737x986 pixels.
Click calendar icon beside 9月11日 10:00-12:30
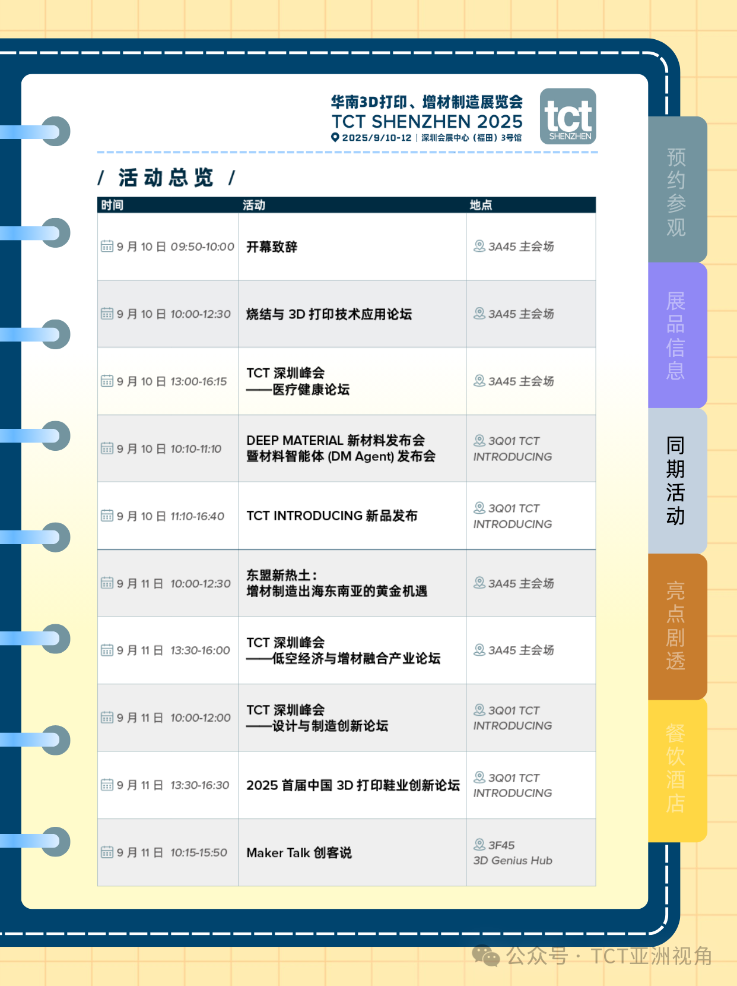(x=107, y=583)
